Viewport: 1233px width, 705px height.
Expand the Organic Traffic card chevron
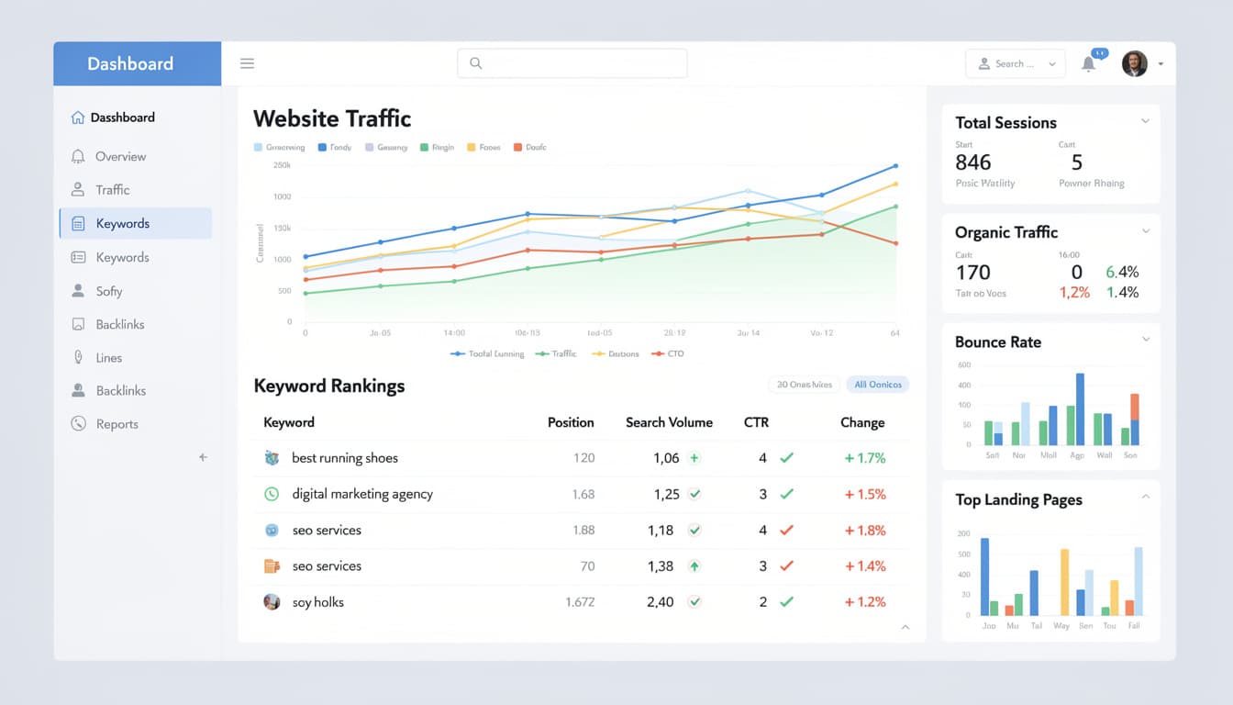tap(1145, 230)
